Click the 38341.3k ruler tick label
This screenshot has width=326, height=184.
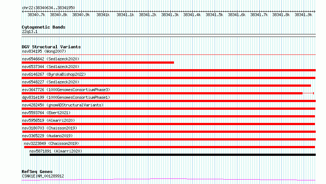(170, 15)
